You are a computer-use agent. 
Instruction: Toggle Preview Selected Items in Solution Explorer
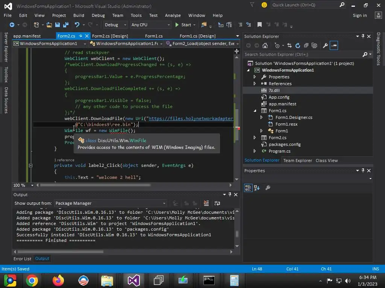[x=334, y=45]
